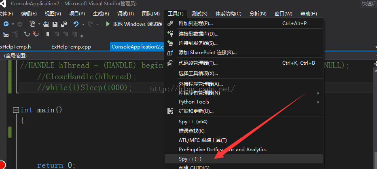Click the Save single-disk icon

pos(55,24)
